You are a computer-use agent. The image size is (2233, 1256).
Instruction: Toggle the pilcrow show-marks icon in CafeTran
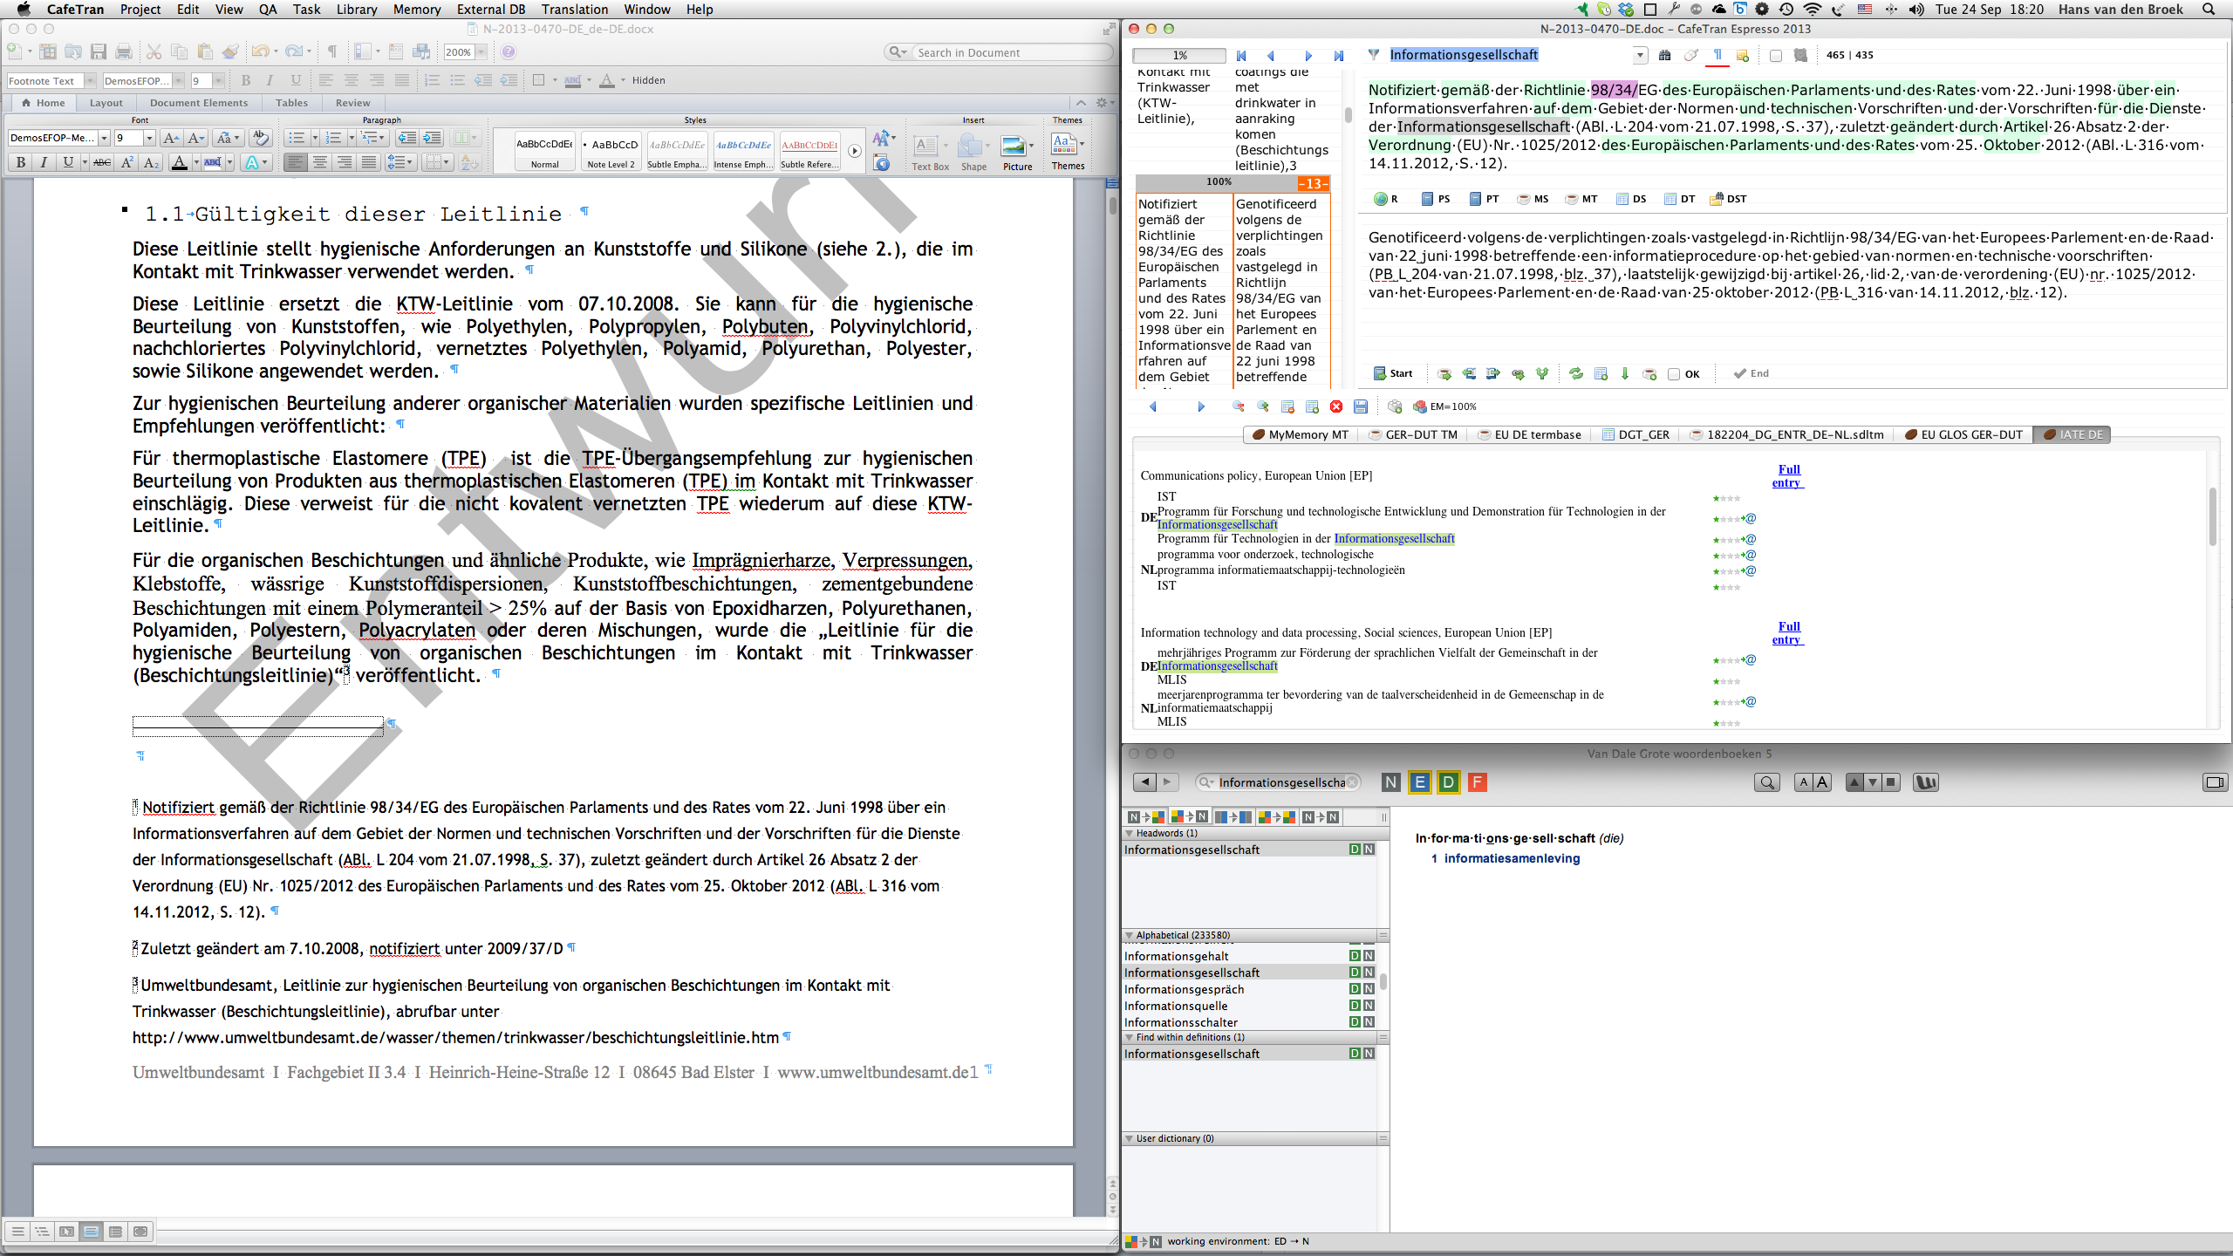(1717, 55)
